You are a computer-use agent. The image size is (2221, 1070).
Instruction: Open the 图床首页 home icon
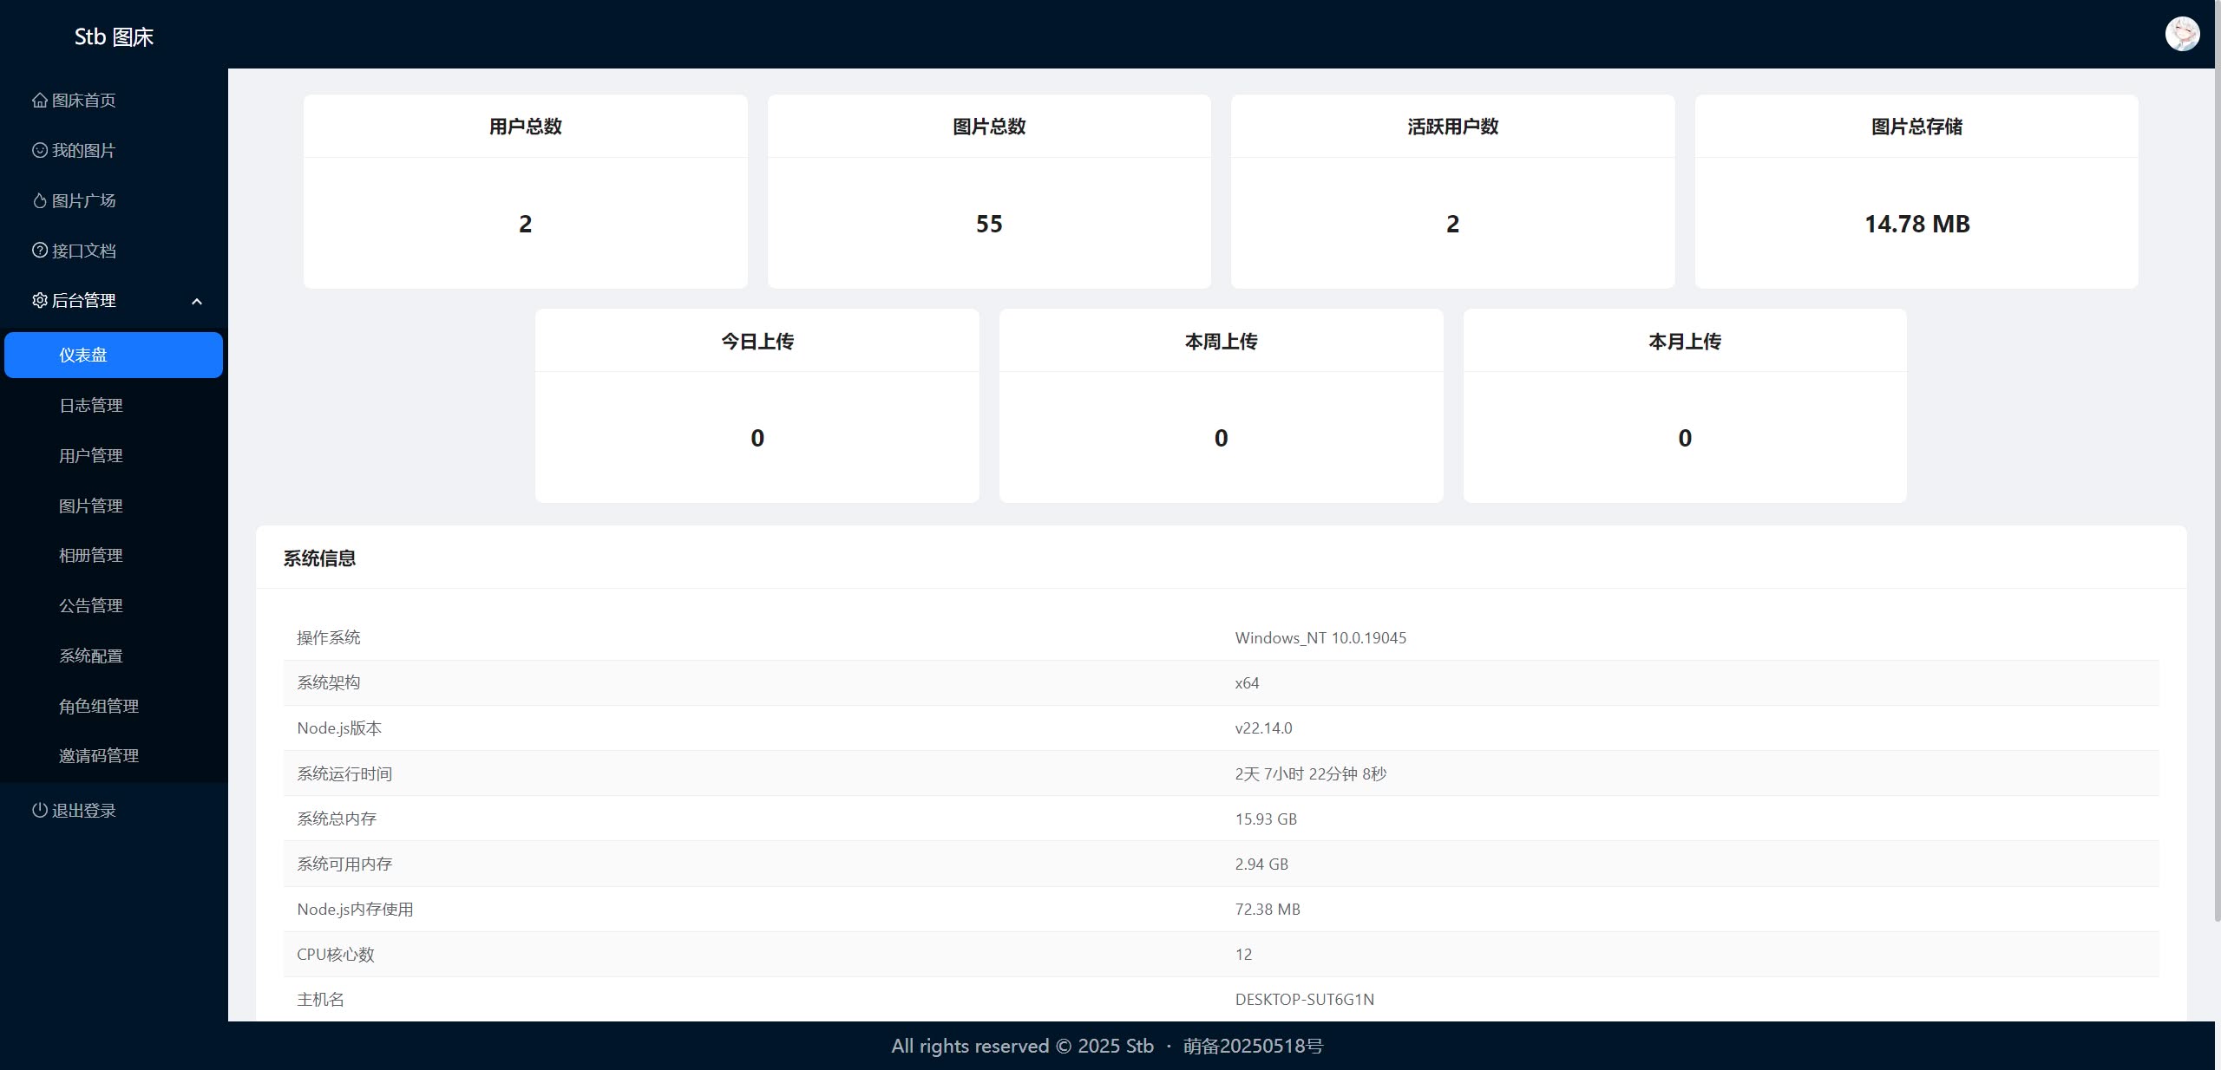click(x=39, y=100)
